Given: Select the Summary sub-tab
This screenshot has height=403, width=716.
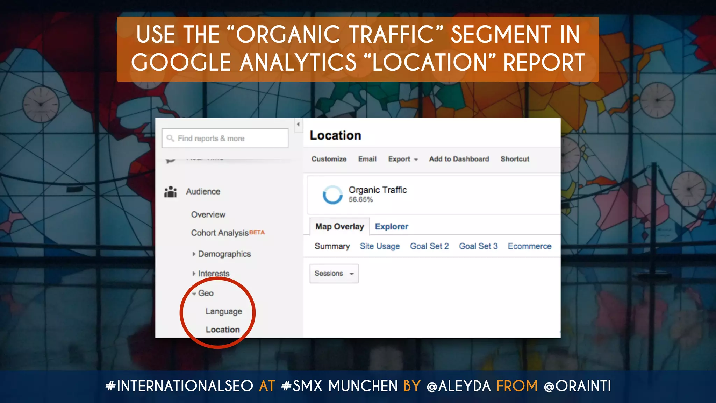Looking at the screenshot, I should pos(332,246).
